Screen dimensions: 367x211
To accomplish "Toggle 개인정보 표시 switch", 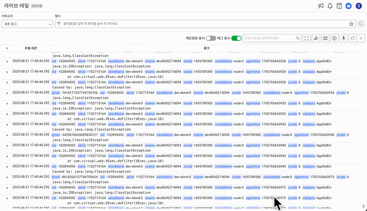I will pyautogui.click(x=211, y=38).
